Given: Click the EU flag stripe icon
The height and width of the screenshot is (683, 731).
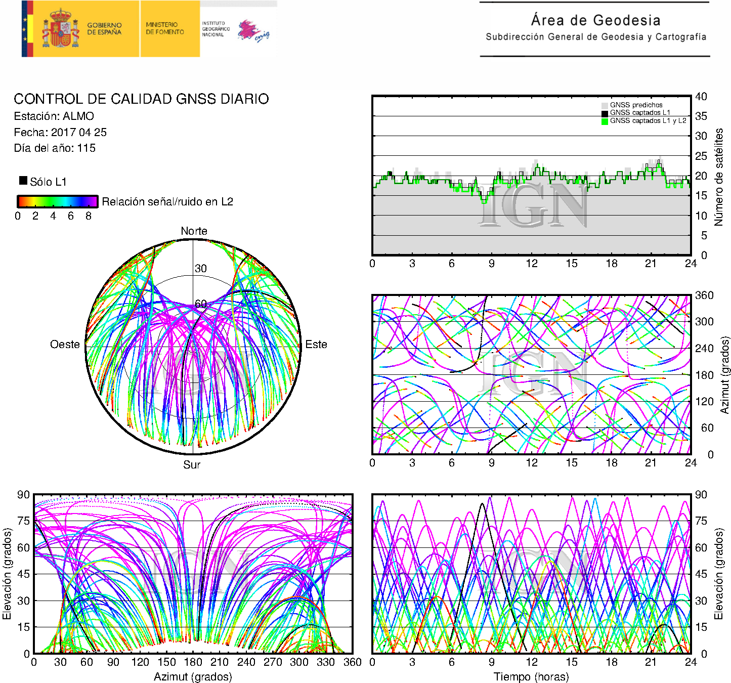Looking at the screenshot, I should pyautogui.click(x=27, y=28).
